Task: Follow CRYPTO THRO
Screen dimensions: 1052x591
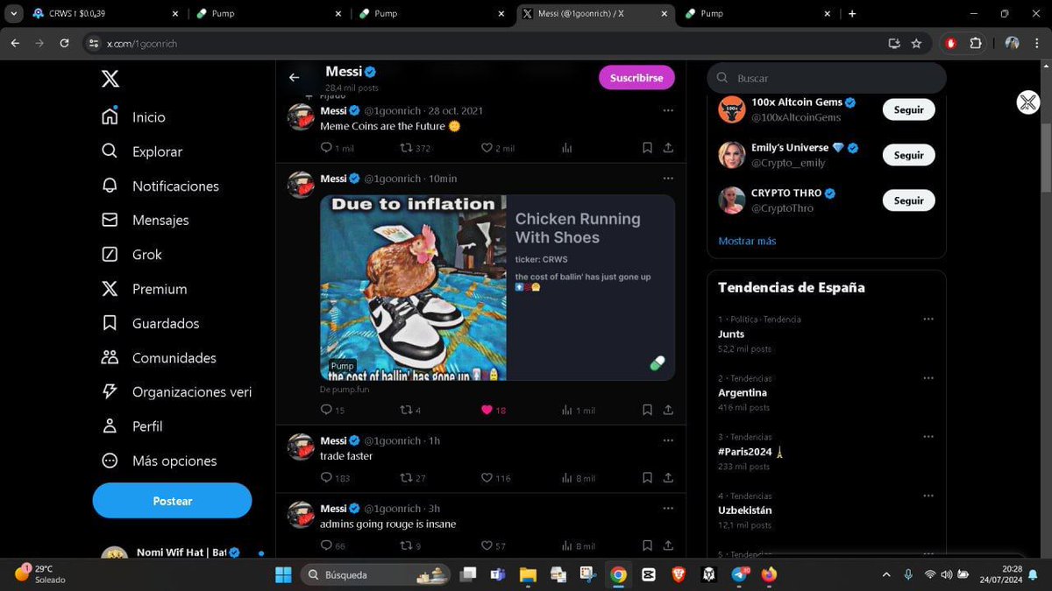Action: click(909, 201)
